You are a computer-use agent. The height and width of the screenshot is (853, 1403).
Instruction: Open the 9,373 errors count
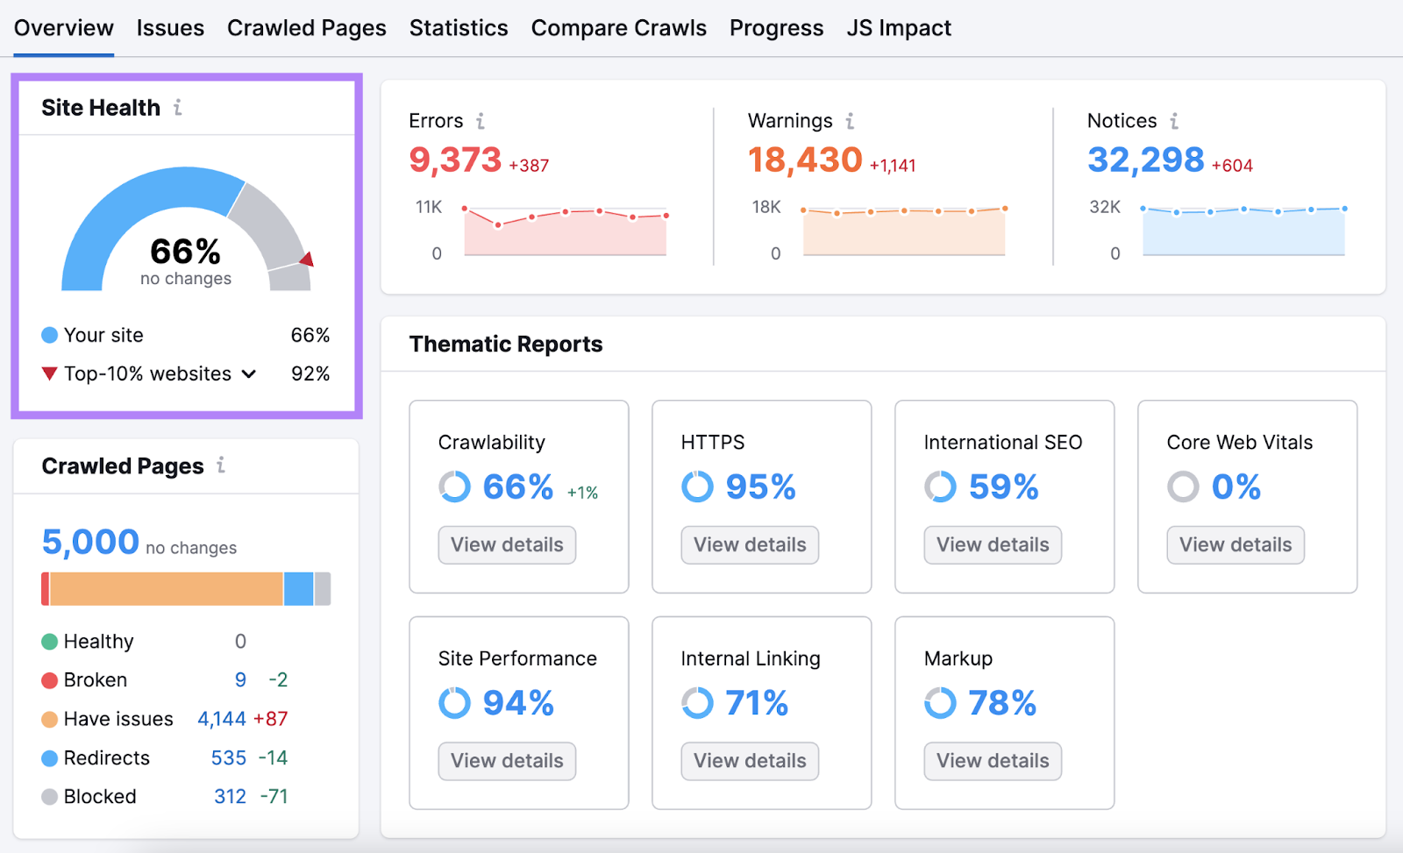click(x=455, y=160)
